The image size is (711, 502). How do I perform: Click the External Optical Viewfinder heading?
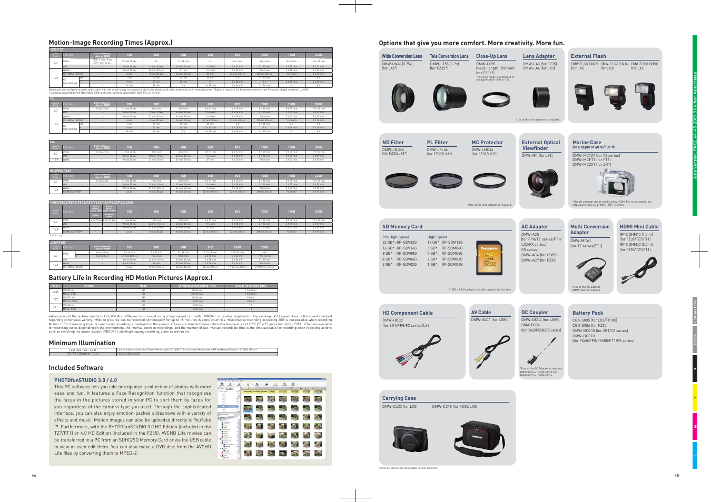point(541,145)
